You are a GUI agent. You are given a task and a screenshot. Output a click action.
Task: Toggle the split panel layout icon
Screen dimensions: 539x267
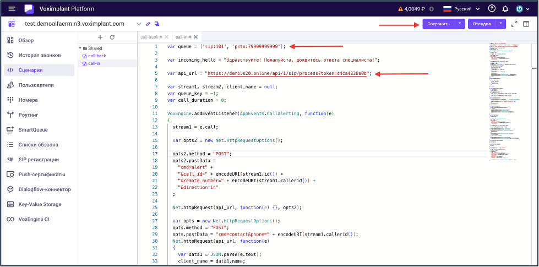[526, 24]
